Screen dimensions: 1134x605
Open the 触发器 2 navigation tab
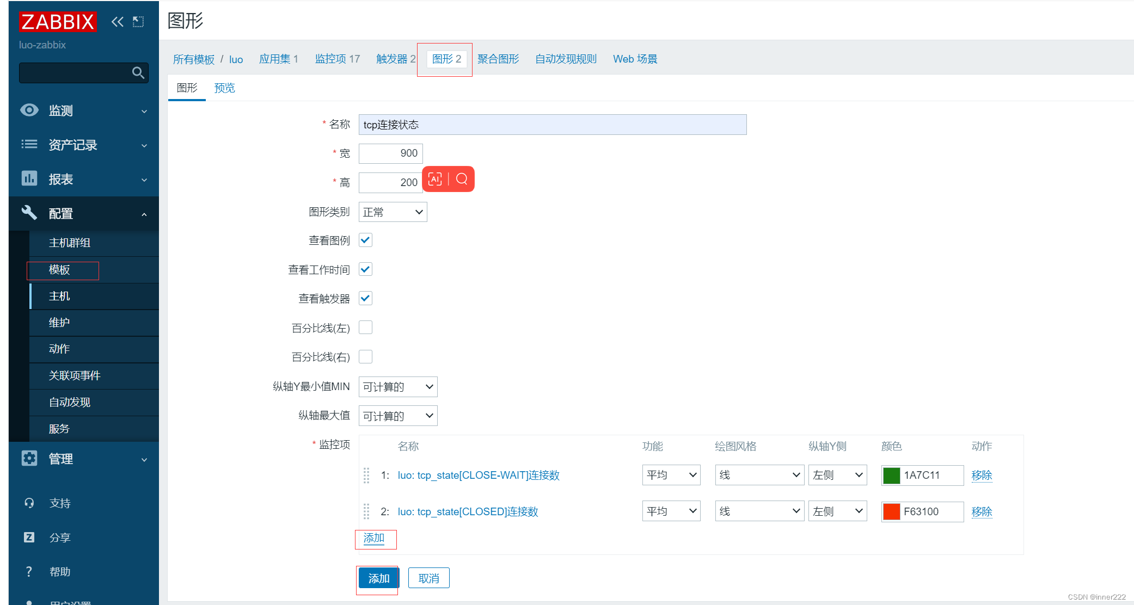pos(396,59)
